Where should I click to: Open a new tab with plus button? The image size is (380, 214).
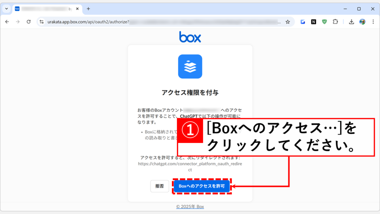tap(88, 9)
